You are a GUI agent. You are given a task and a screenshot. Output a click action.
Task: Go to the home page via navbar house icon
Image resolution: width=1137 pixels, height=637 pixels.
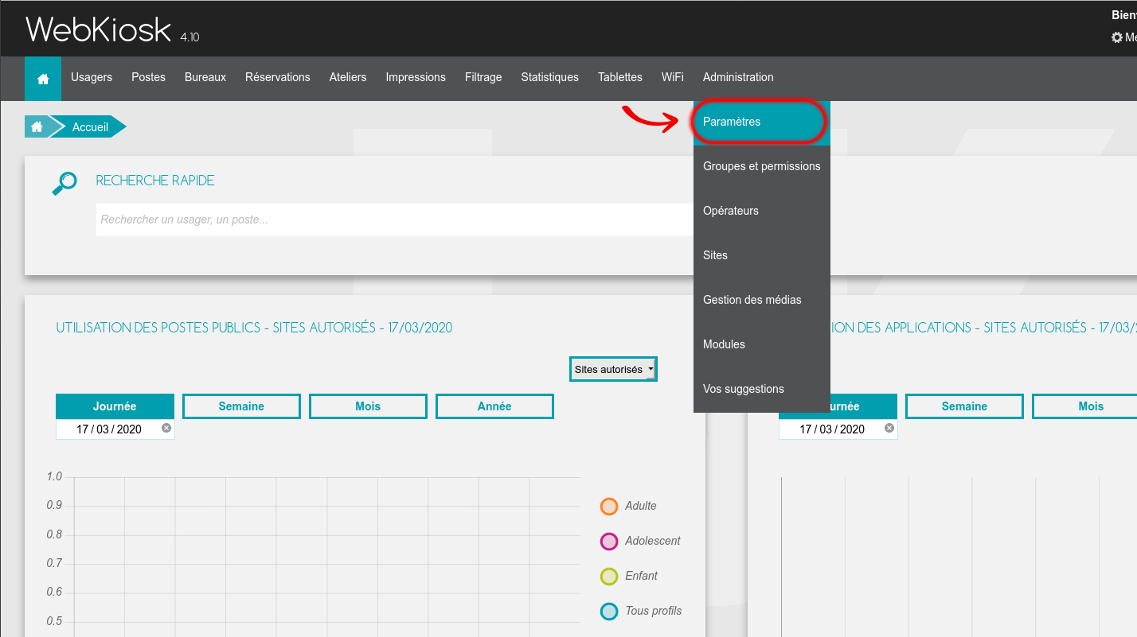[x=43, y=78]
